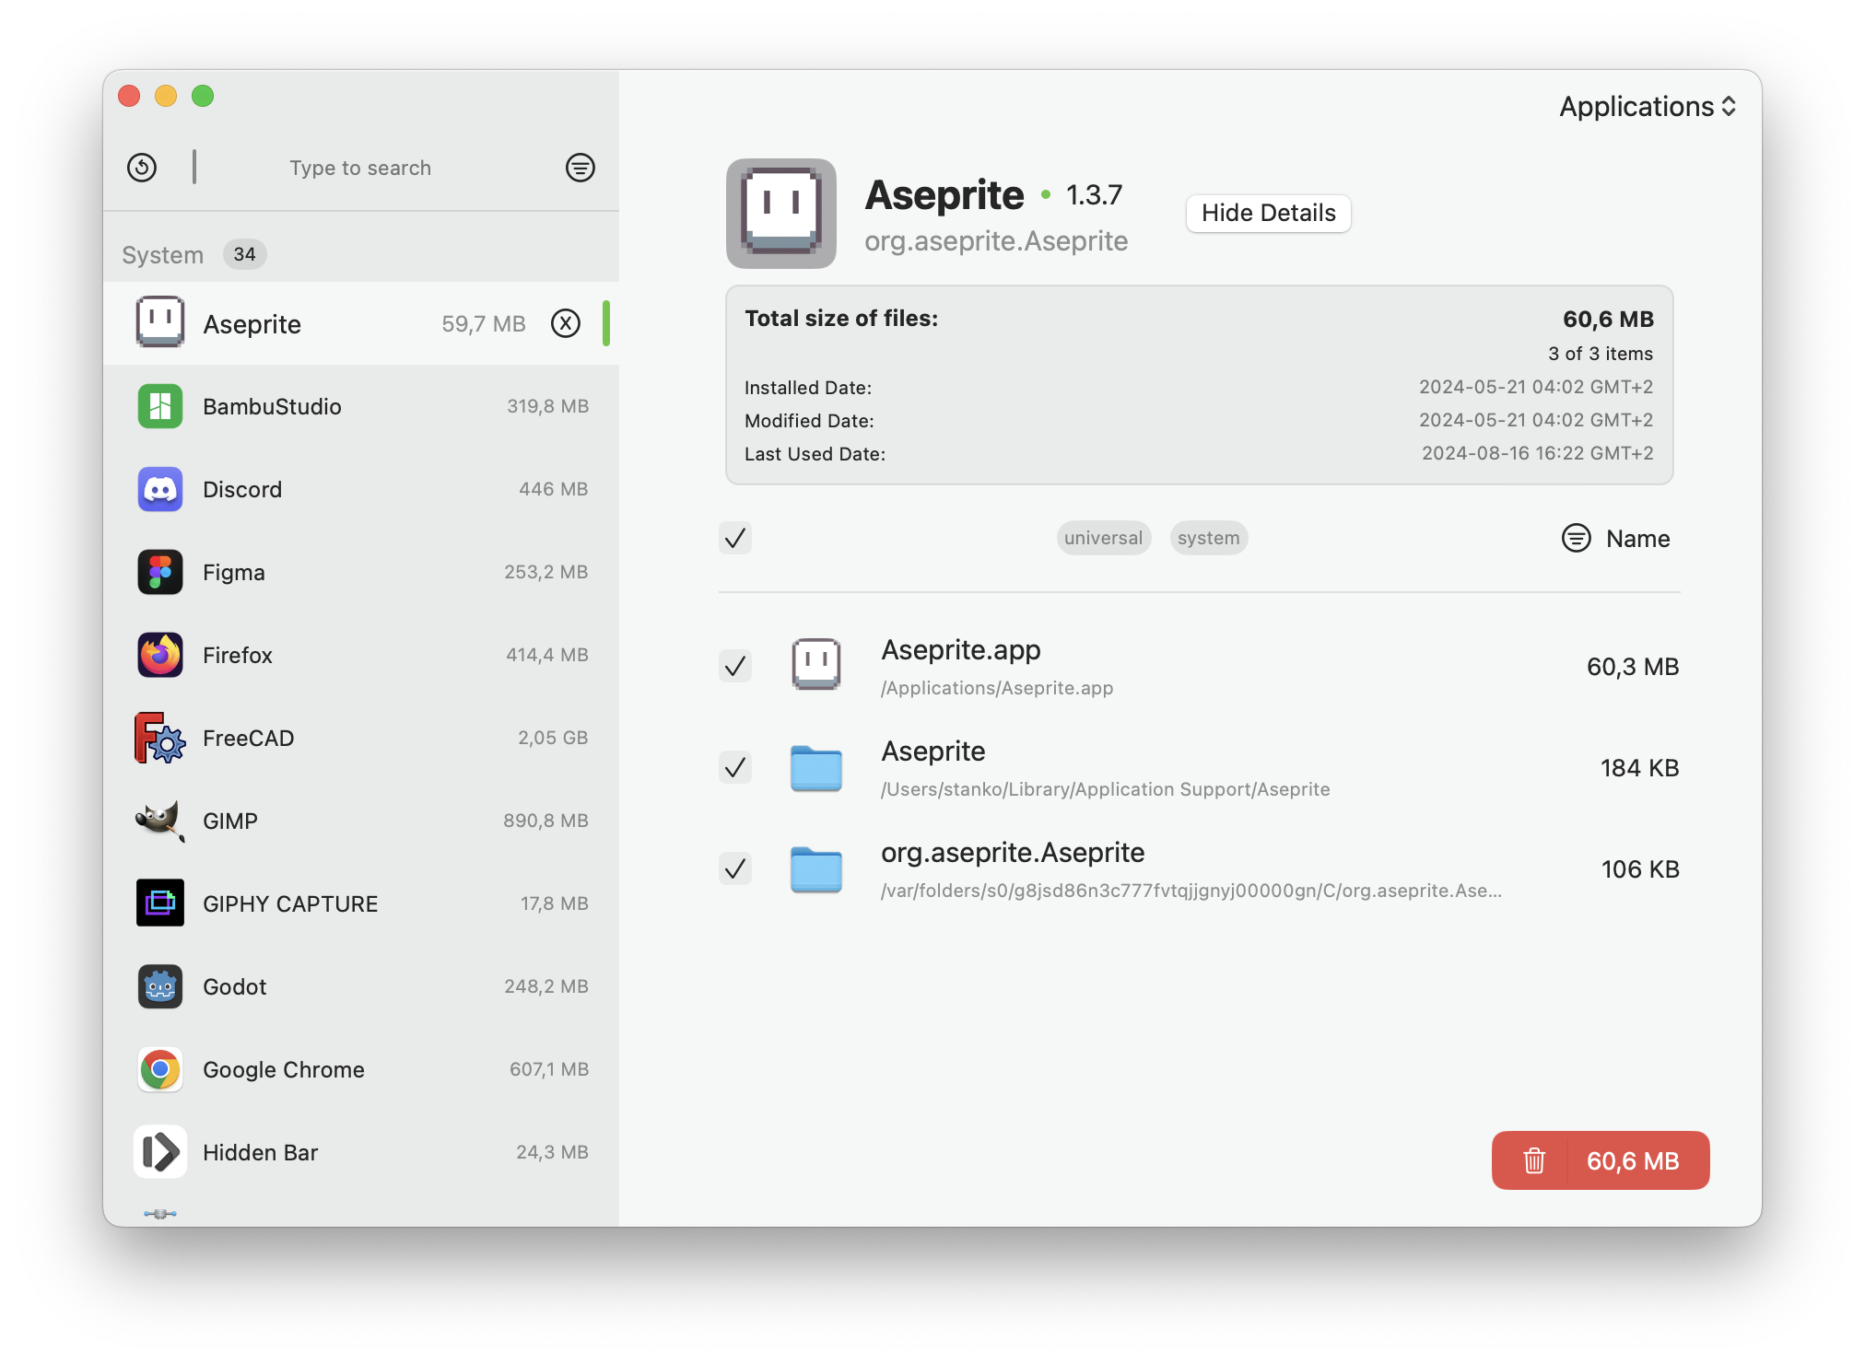Open the Applications dropdown menu

pyautogui.click(x=1648, y=107)
